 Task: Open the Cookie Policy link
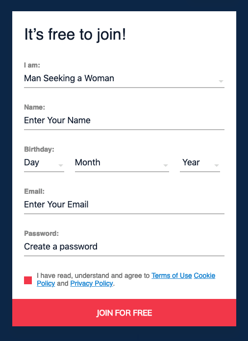pos(204,275)
